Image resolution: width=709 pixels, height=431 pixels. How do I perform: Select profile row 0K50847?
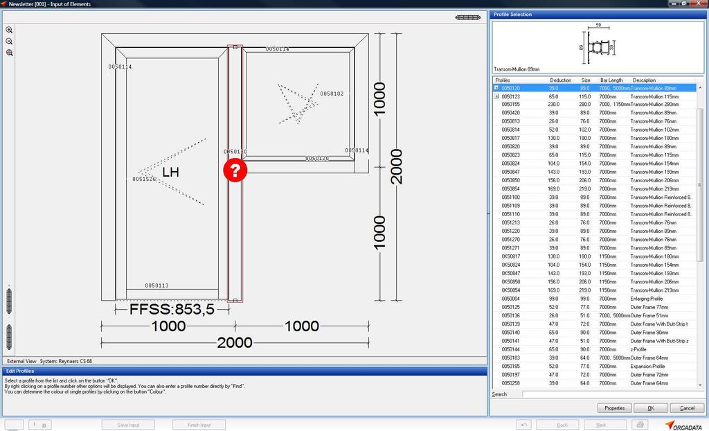[x=595, y=274]
